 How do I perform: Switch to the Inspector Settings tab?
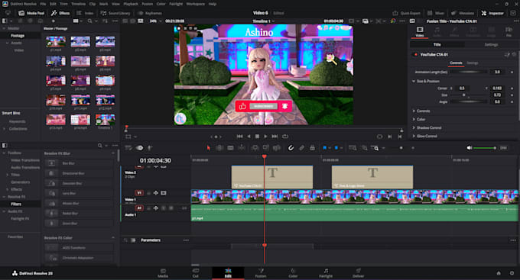pyautogui.click(x=491, y=45)
